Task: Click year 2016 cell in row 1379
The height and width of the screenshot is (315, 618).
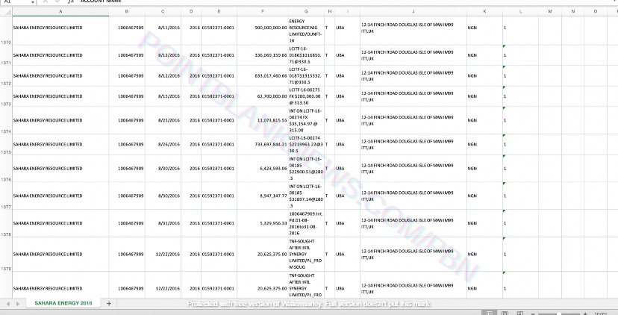Action: 191,255
